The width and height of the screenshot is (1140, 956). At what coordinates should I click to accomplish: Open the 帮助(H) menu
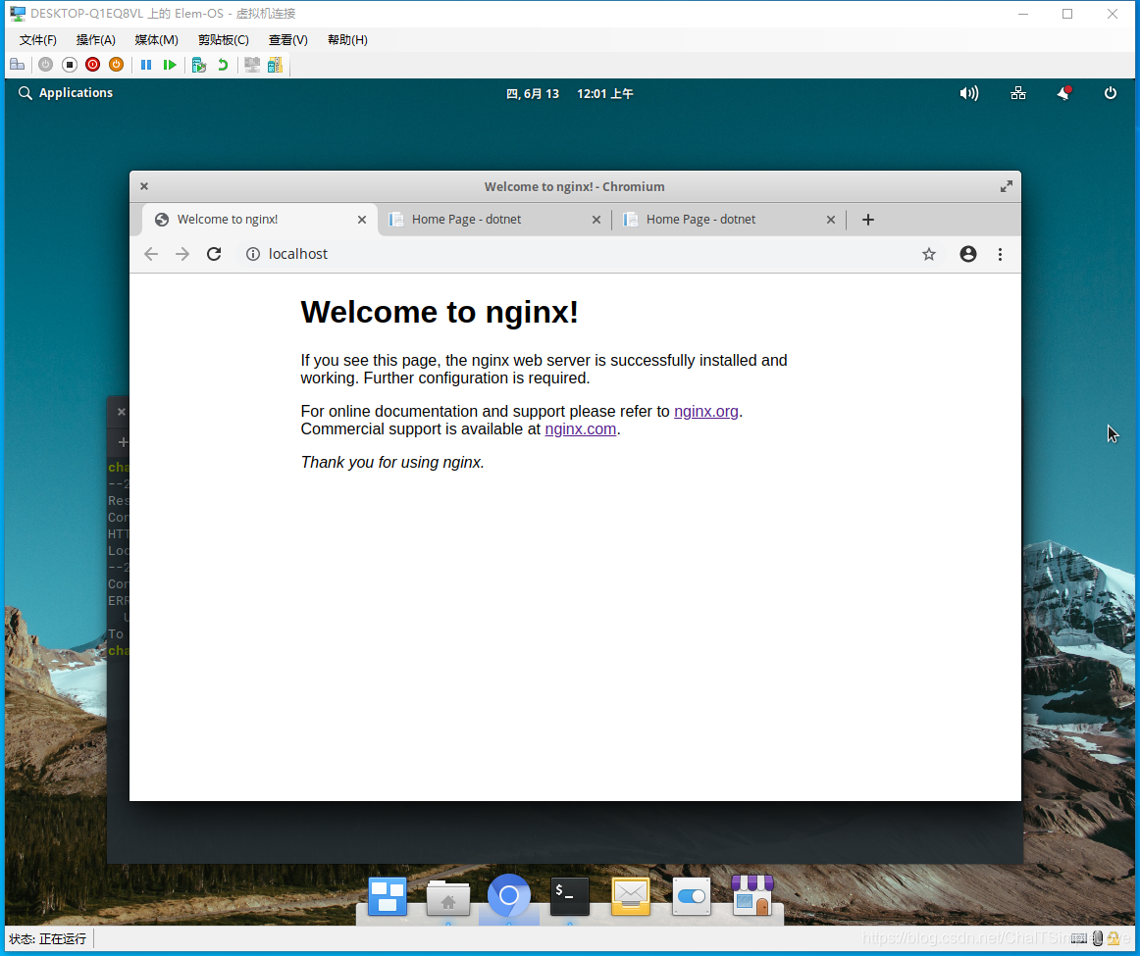coord(347,40)
